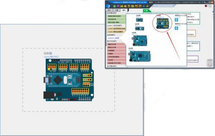
Task: Pick the long Arduino Mega board thumbnail
Action: tap(139, 56)
